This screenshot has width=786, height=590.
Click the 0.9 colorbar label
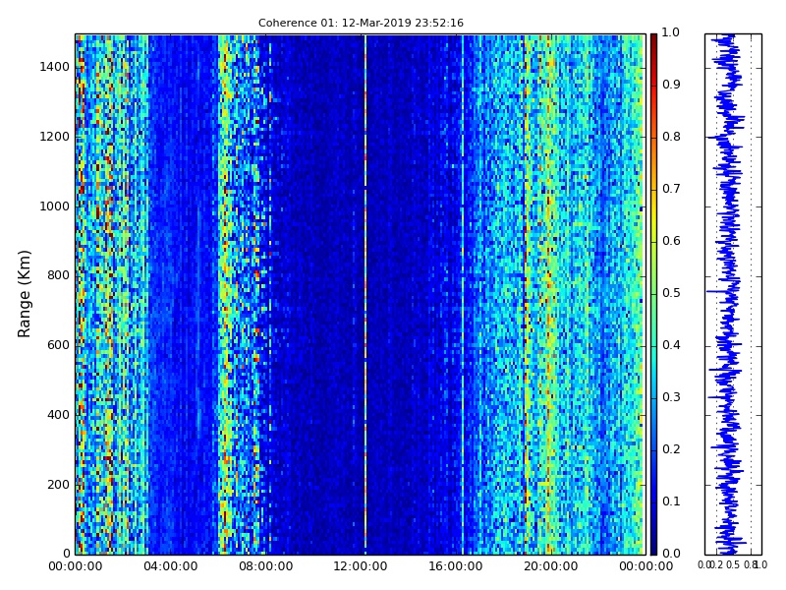click(671, 85)
